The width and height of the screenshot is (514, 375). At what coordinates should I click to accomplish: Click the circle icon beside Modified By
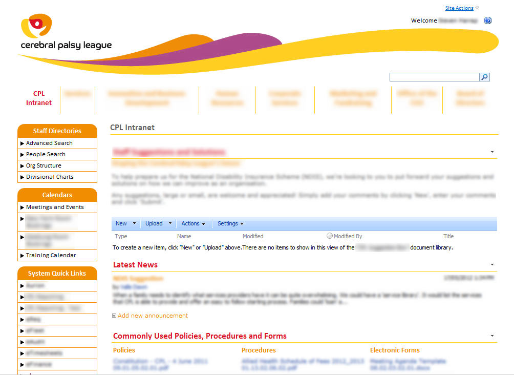330,236
